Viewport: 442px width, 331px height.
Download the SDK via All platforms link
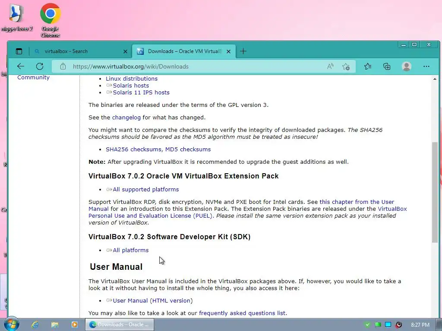[x=130, y=250]
